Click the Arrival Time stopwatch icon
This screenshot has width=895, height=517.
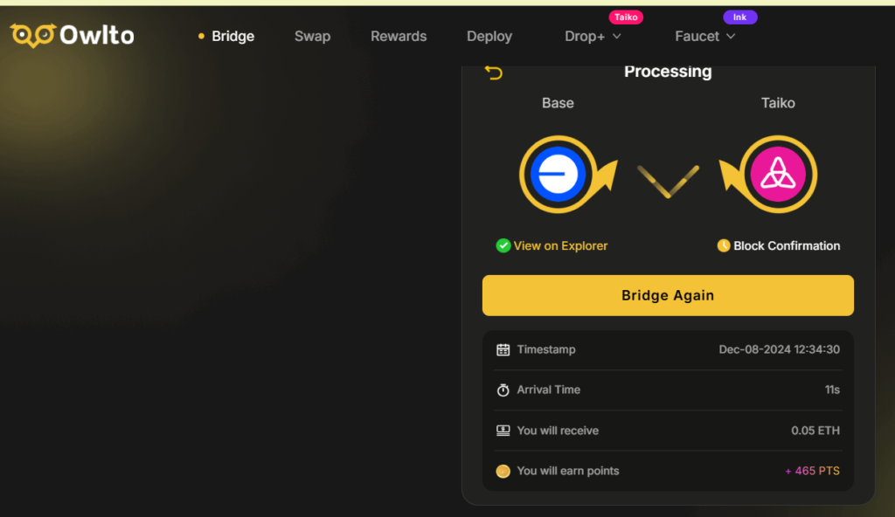[x=503, y=390]
